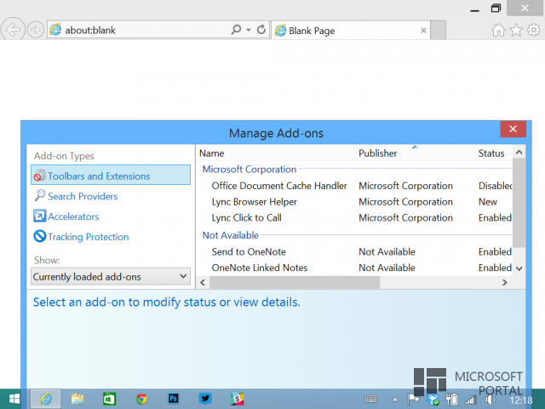Open Action Center flag icon

click(413, 400)
